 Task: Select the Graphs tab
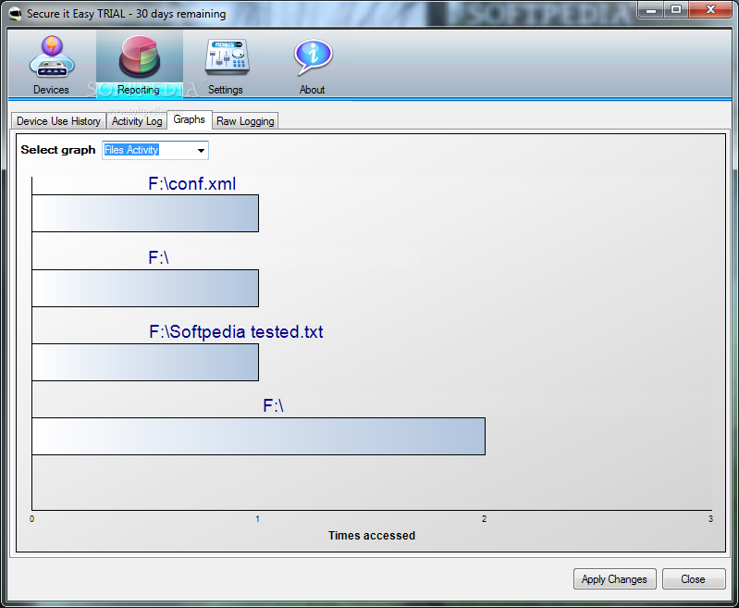[x=189, y=119]
